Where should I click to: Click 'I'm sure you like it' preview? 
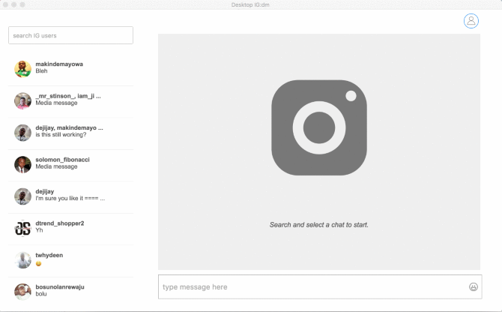[70, 198]
